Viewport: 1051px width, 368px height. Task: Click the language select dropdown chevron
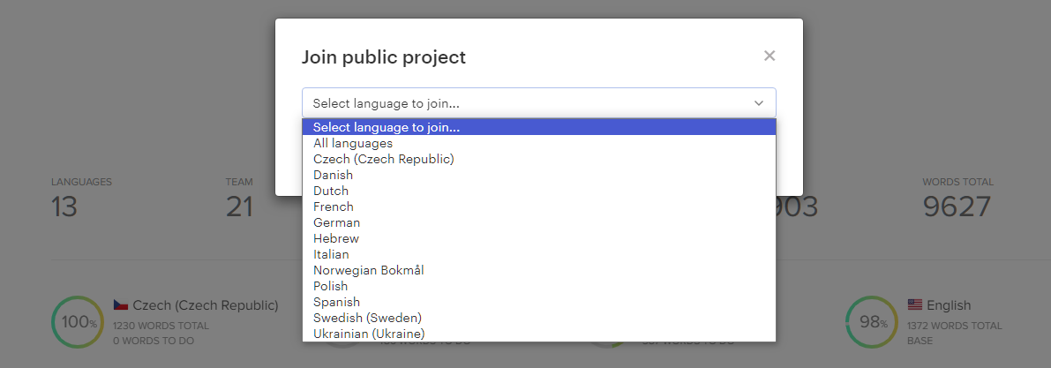click(758, 103)
